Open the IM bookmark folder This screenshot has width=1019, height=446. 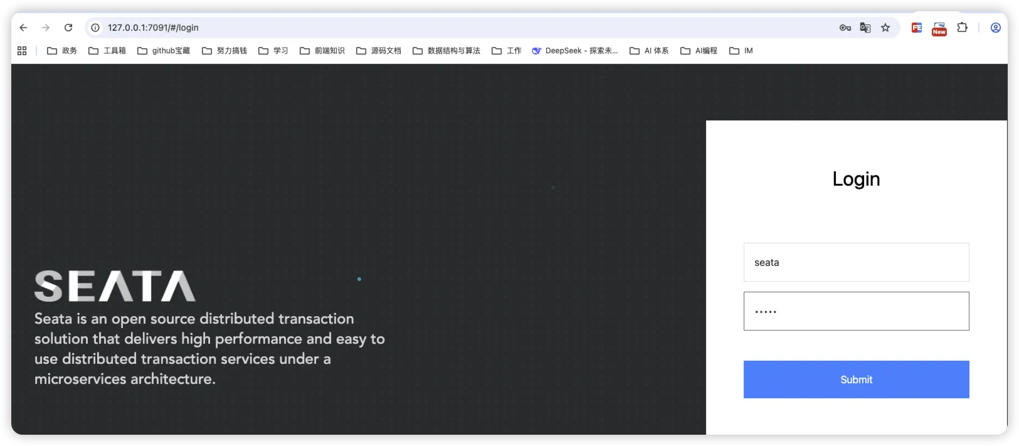pyautogui.click(x=741, y=51)
